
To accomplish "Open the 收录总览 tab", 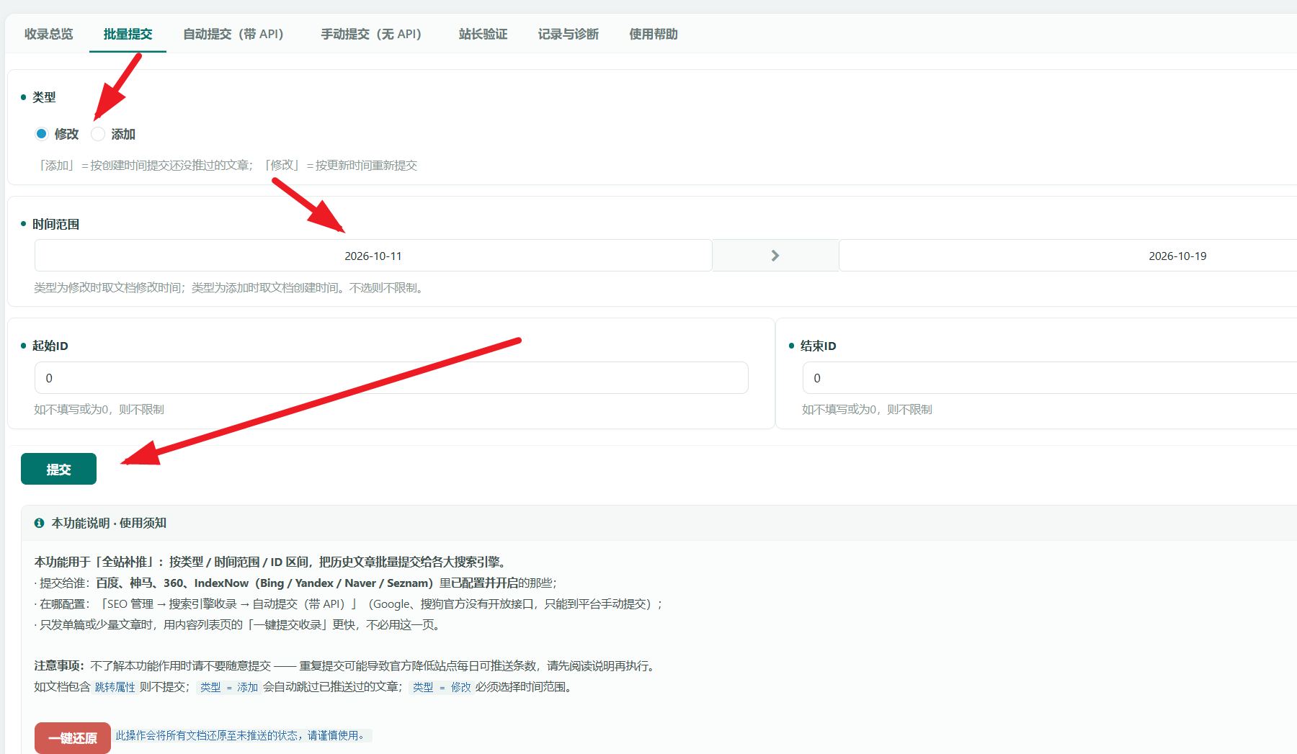I will coord(48,34).
